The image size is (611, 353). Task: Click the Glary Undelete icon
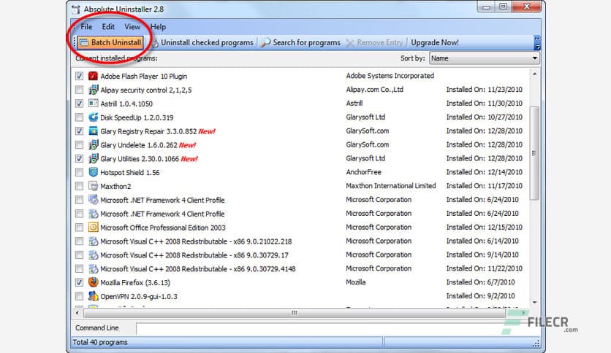(93, 144)
